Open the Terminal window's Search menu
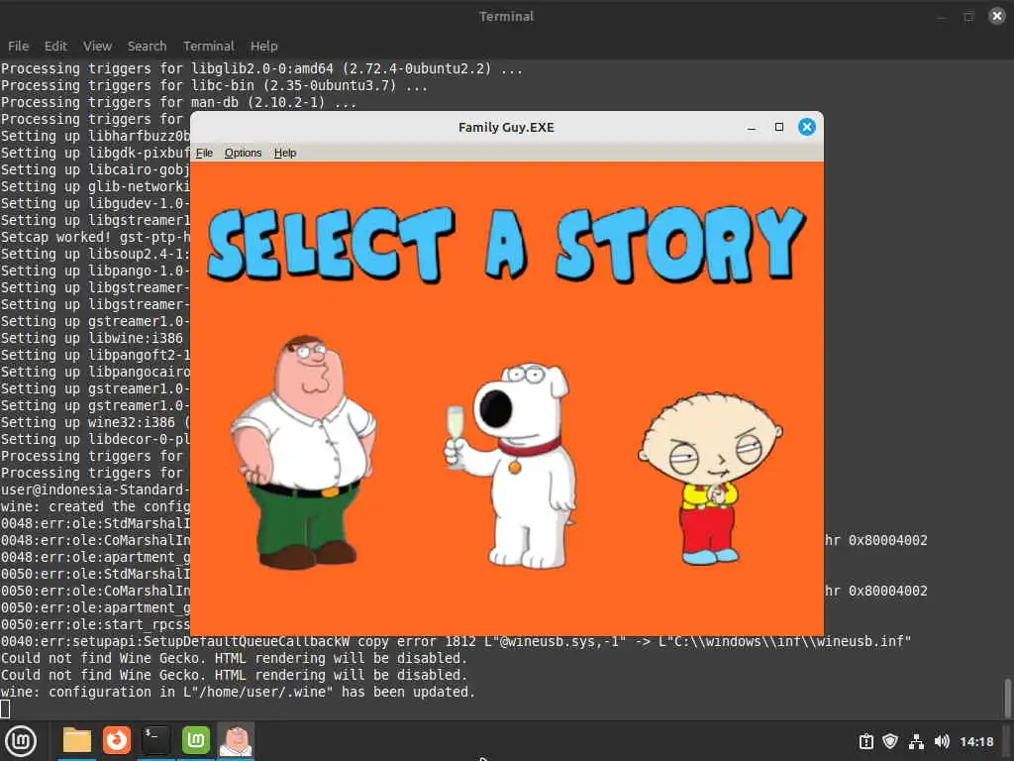 pos(147,46)
